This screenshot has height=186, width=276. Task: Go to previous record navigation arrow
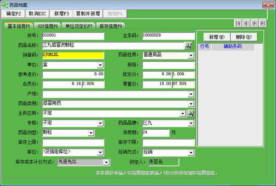pos(246,24)
